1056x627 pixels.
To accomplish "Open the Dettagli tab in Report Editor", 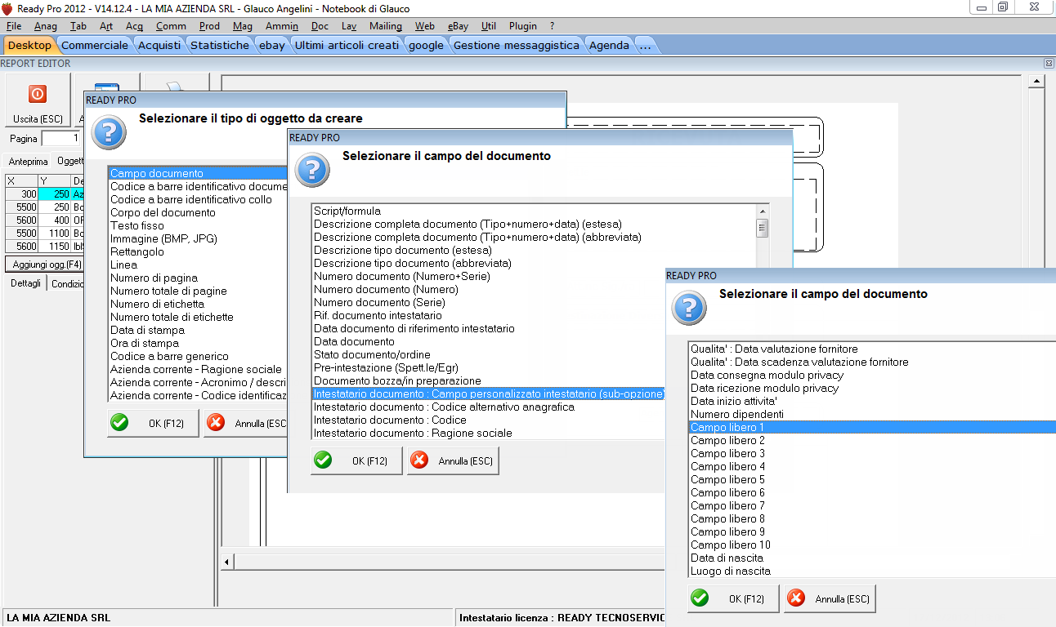I will coord(25,284).
